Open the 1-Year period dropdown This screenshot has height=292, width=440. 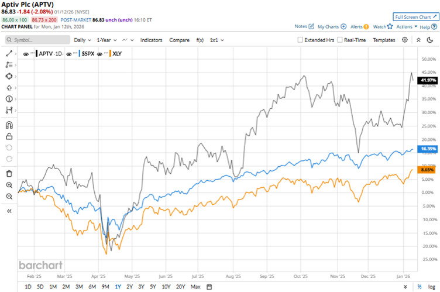point(106,40)
